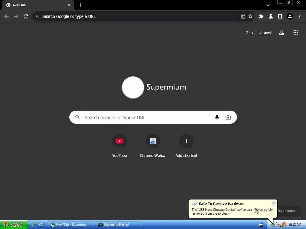306x229 pixels.
Task: Close the New Tab tab
Action: tap(69, 5)
